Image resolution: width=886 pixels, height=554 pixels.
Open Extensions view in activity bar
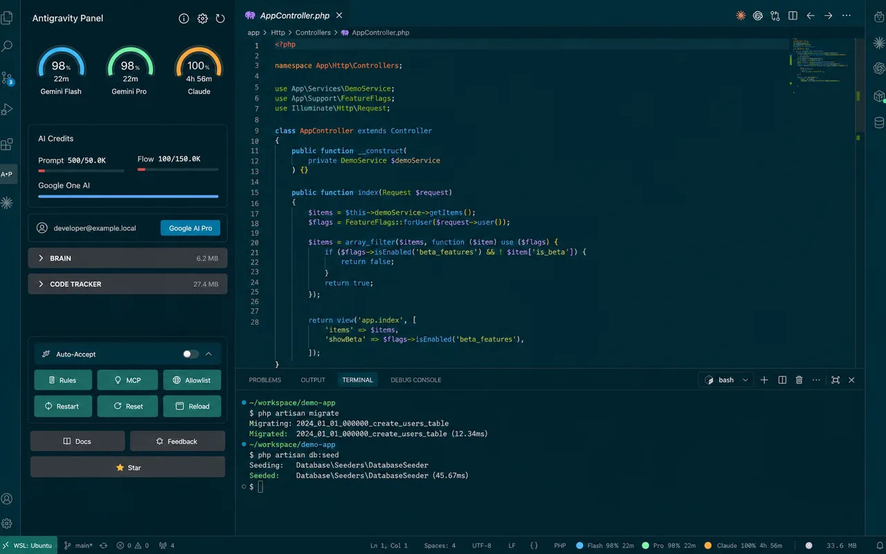tap(7, 144)
